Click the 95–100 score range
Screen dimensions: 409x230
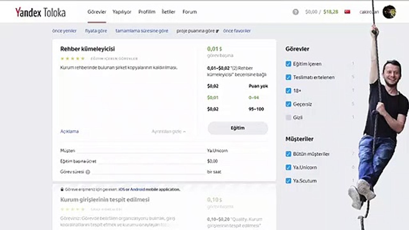(x=256, y=109)
